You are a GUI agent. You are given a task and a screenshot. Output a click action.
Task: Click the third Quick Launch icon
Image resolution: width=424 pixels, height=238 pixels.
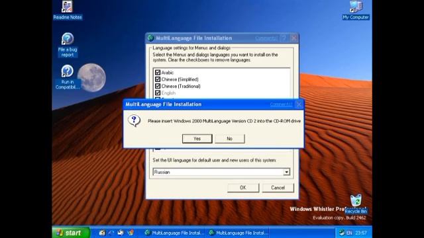pyautogui.click(x=121, y=233)
